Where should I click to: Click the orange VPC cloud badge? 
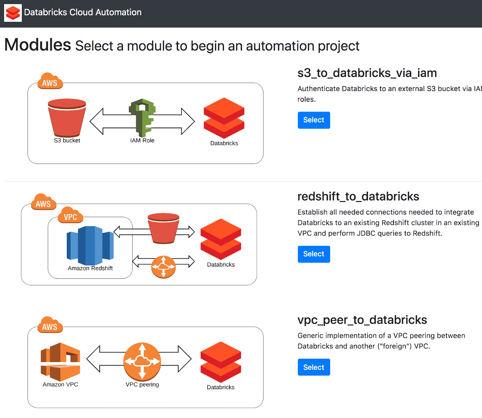(x=70, y=215)
